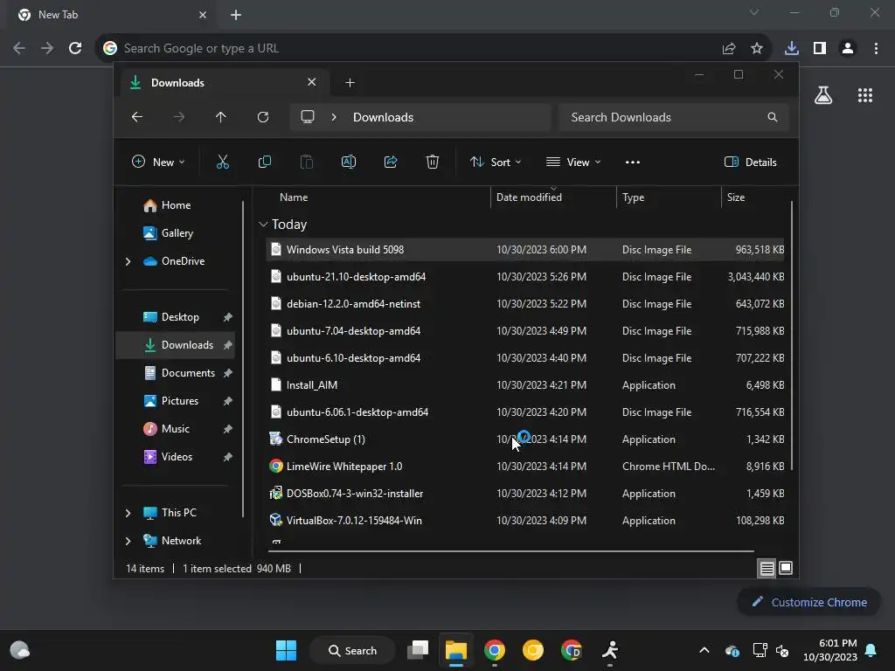Open the Chrome three-dot menu
Screen dimensions: 895x671
click(x=876, y=49)
